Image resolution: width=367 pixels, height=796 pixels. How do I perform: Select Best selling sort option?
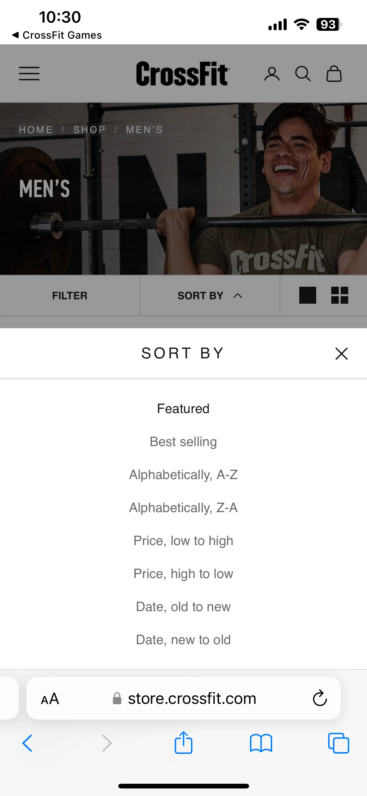(x=183, y=442)
